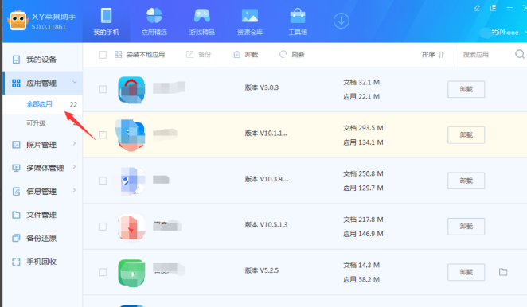This screenshot has width=527, height=307.
Task: Open the 排序 sort control
Action: 433,55
